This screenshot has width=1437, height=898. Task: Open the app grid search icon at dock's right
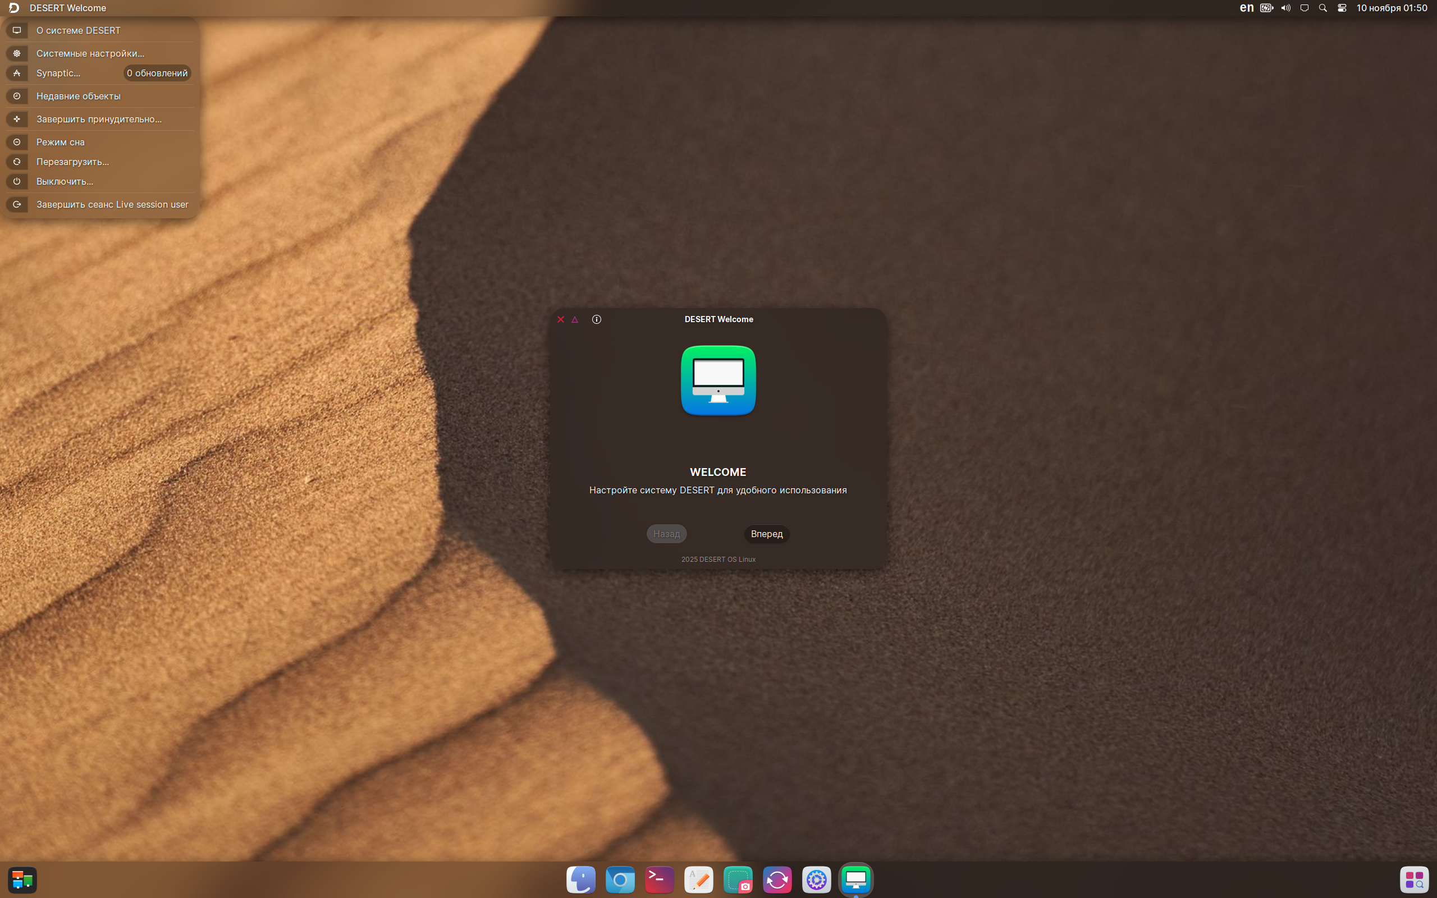(1415, 879)
